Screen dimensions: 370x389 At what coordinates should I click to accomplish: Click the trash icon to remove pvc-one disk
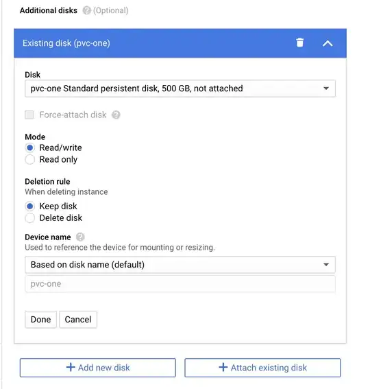(299, 43)
